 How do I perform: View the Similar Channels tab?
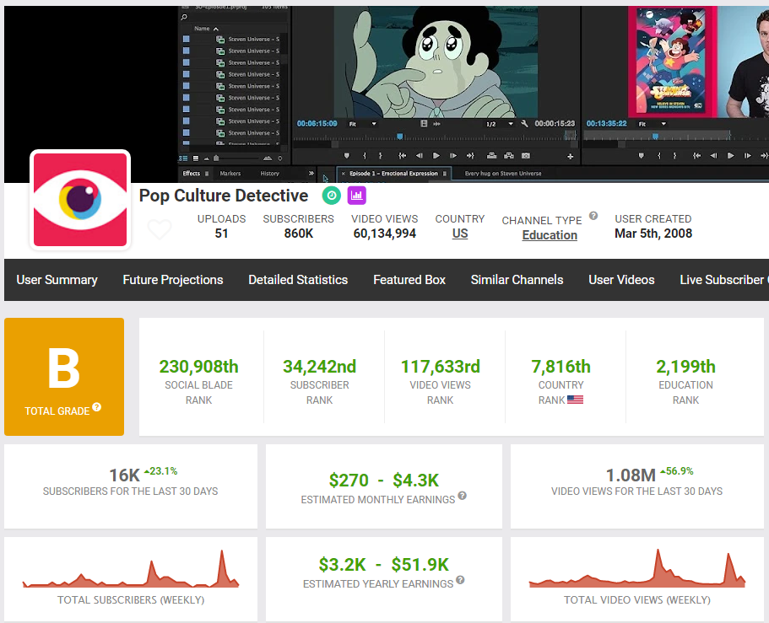tap(517, 280)
